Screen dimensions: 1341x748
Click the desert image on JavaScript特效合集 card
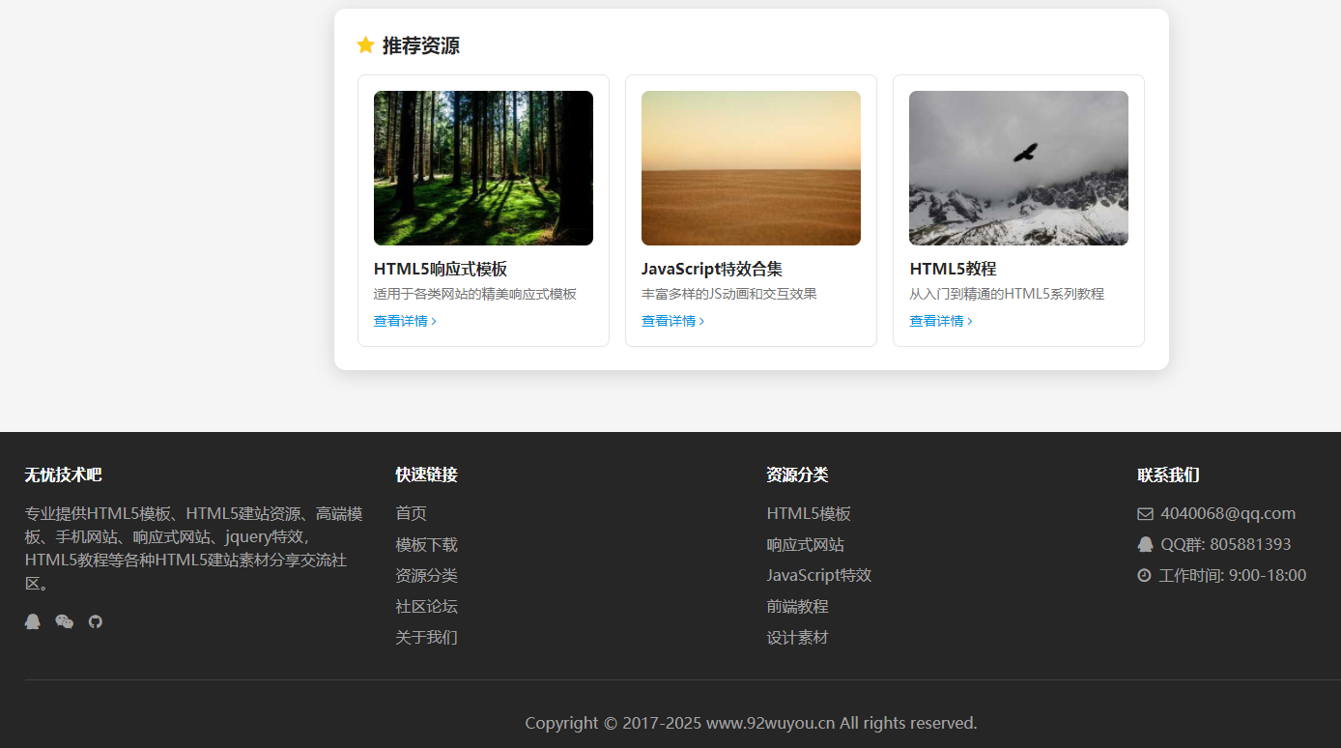click(x=751, y=167)
